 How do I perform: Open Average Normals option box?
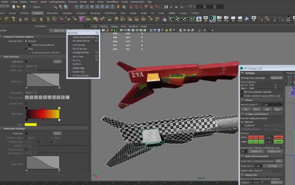(x=96, y=52)
